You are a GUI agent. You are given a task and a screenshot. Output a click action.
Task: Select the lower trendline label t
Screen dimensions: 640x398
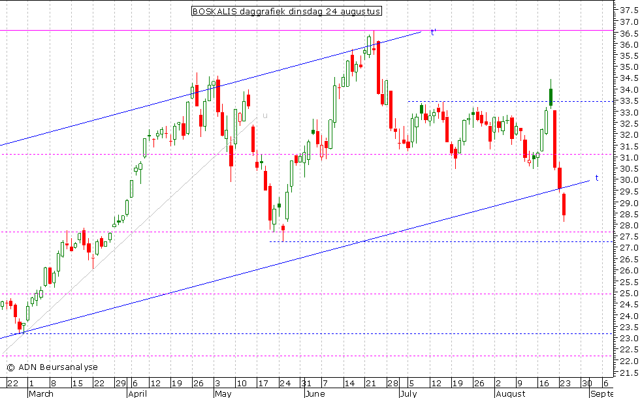click(597, 177)
